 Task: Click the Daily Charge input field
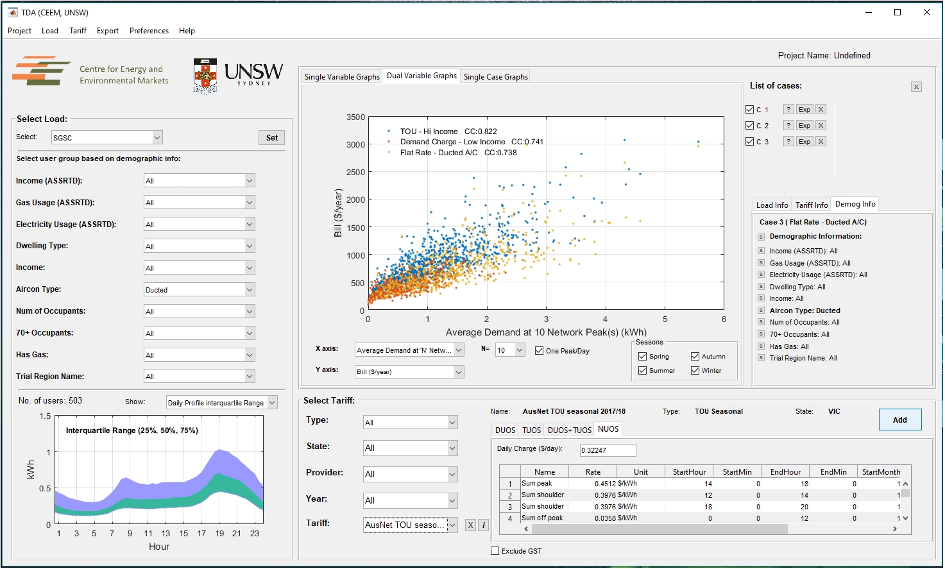608,450
